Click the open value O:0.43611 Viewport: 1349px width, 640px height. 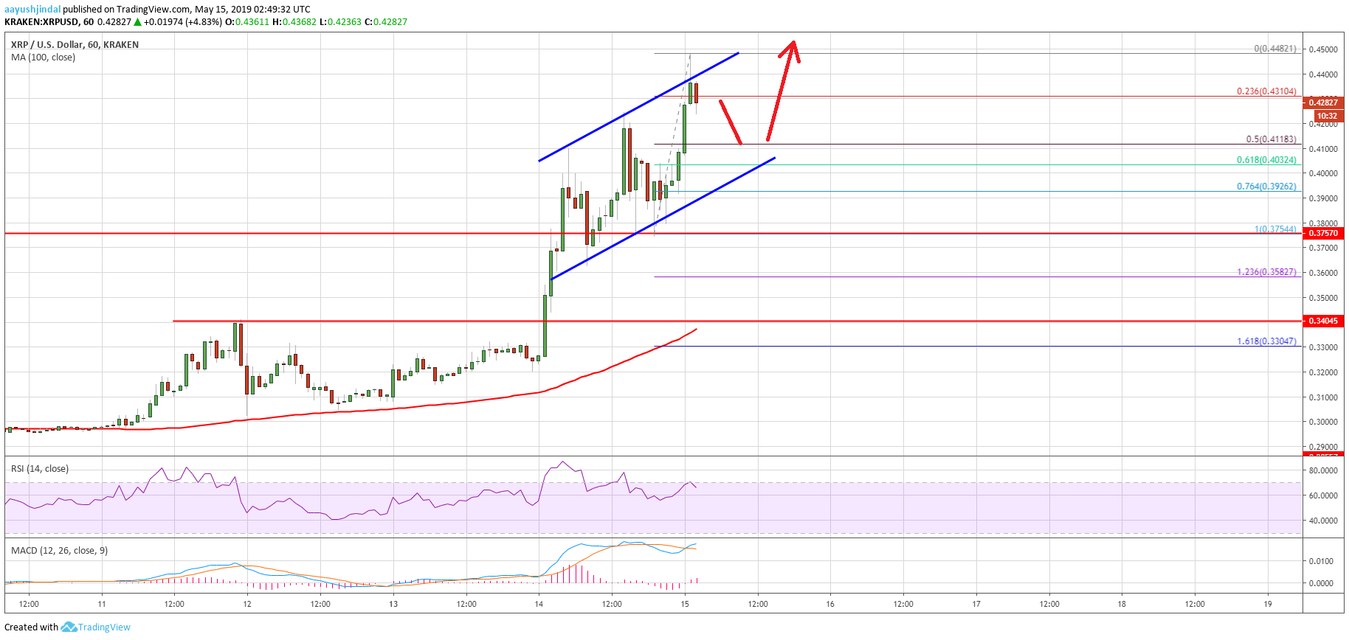point(247,22)
